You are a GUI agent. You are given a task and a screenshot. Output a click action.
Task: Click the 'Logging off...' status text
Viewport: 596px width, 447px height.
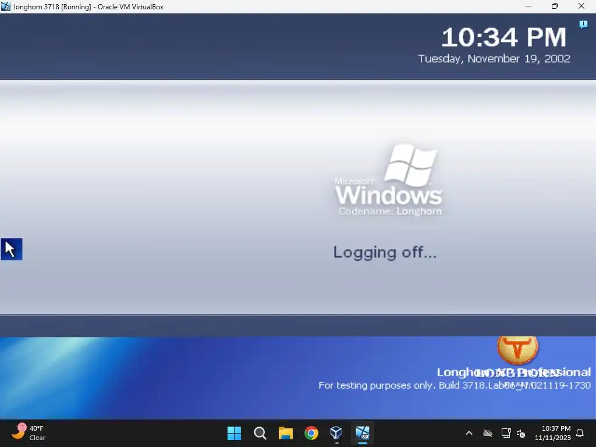pyautogui.click(x=385, y=253)
